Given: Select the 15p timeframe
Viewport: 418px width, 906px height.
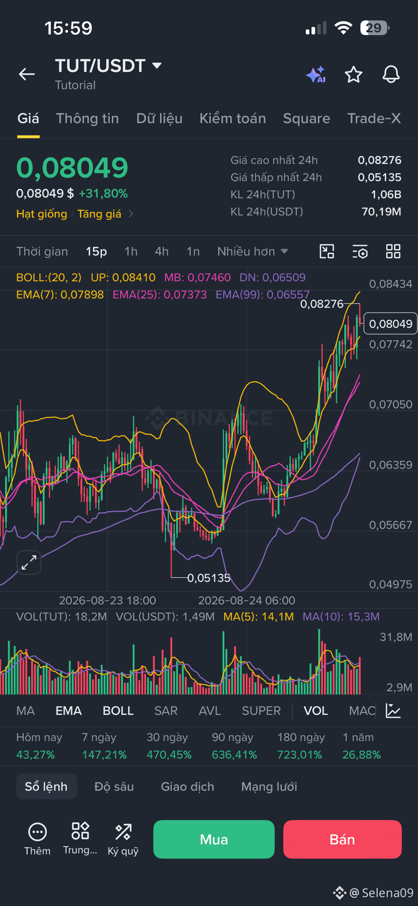Looking at the screenshot, I should point(96,251).
